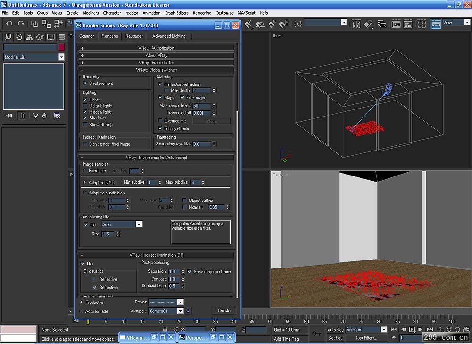The image size is (472, 344).
Task: Click the Unlink Selection tool icon
Action: coord(46,24)
